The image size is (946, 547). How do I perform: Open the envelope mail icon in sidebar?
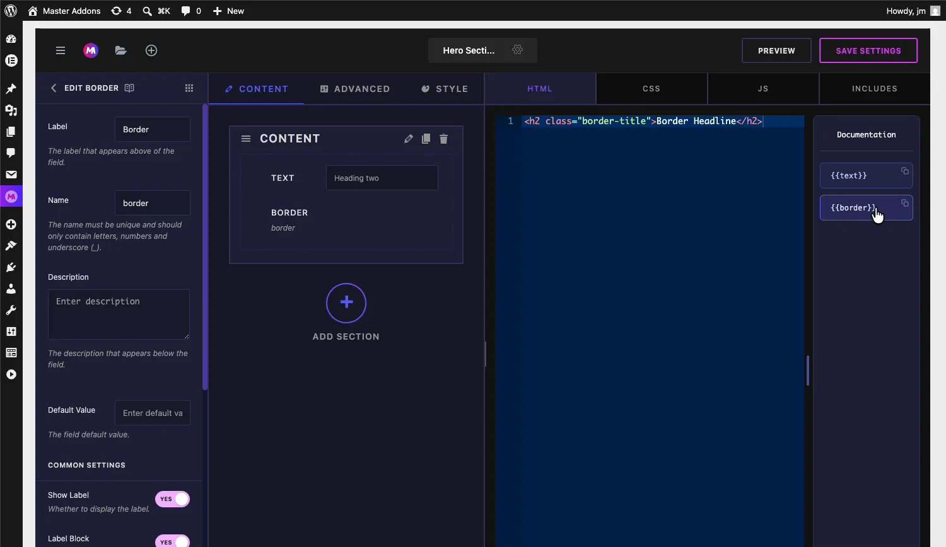point(11,175)
